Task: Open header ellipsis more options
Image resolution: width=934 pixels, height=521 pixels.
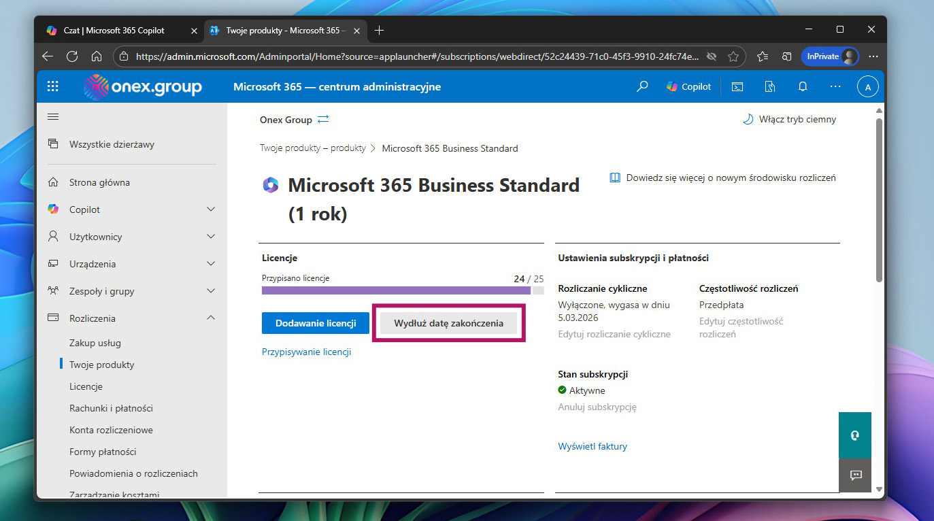Action: pyautogui.click(x=835, y=86)
